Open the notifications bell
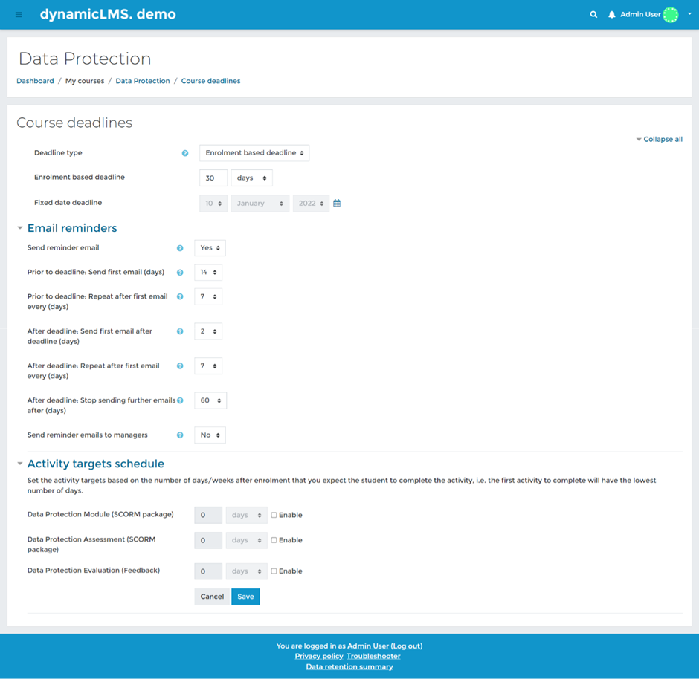This screenshot has height=679, width=699. click(x=611, y=15)
